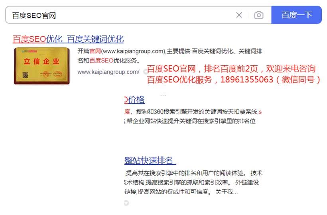This screenshot has width=327, height=215.
Task: Focus the search field containing 百度SEO官网
Action: click(120, 15)
